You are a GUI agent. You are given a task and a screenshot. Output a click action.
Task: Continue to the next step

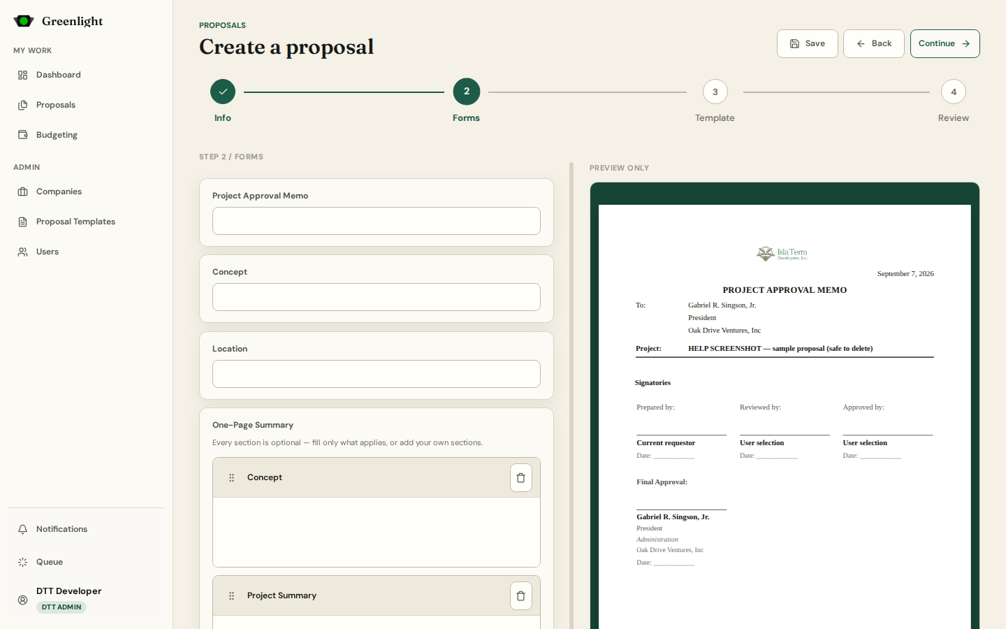coord(945,43)
